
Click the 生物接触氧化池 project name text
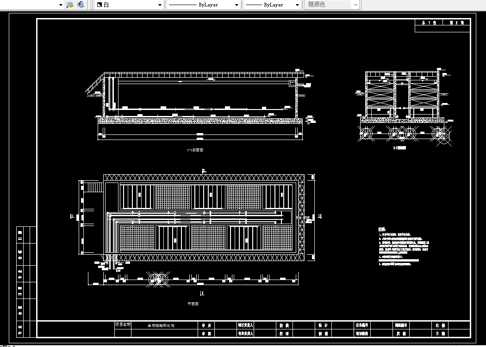(161, 326)
